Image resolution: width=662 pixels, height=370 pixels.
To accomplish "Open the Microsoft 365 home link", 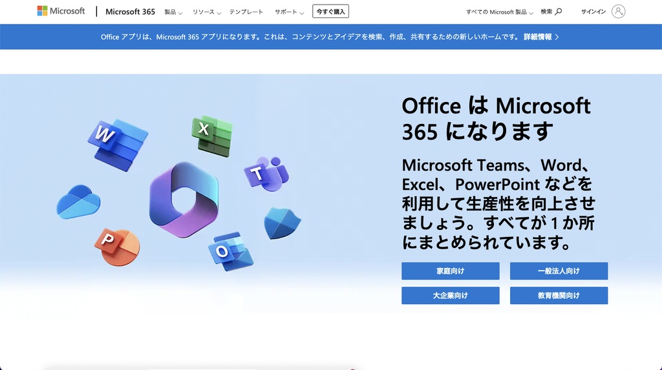I will point(130,12).
